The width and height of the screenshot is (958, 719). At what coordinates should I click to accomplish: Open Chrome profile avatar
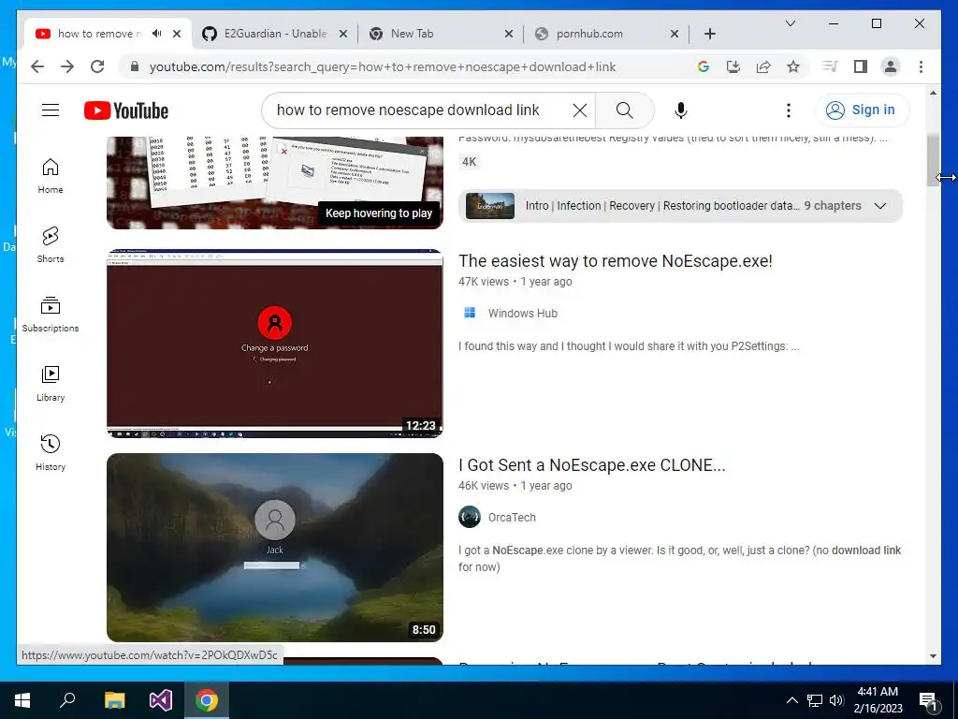click(891, 66)
